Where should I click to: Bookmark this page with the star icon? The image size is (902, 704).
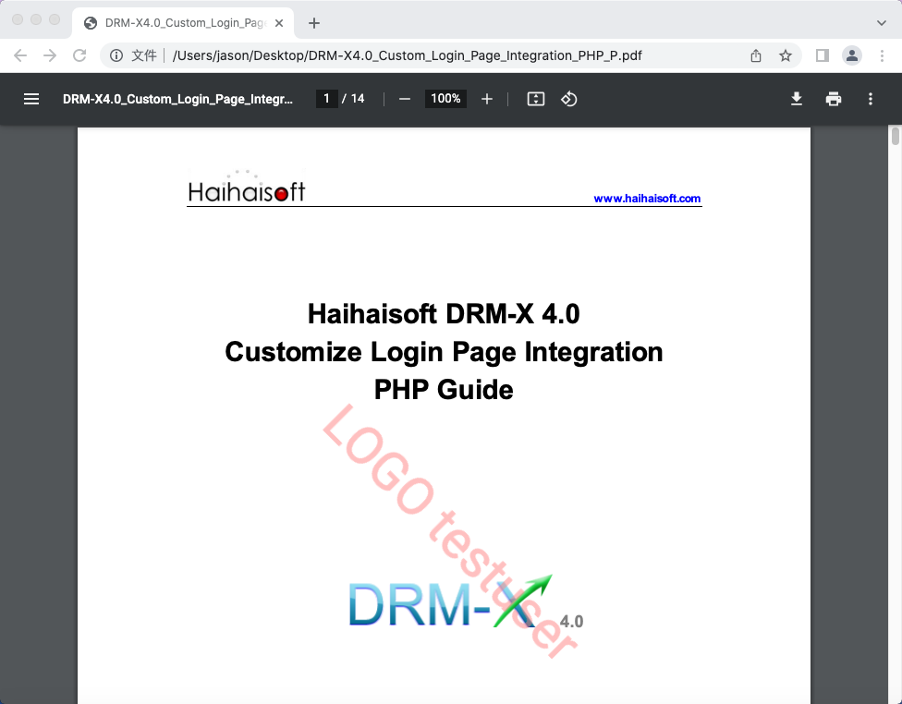786,55
